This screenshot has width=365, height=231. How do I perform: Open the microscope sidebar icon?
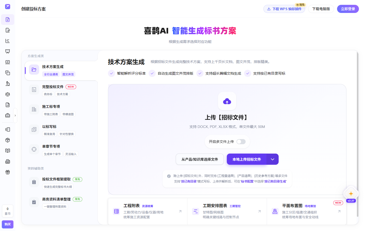(x=8, y=84)
